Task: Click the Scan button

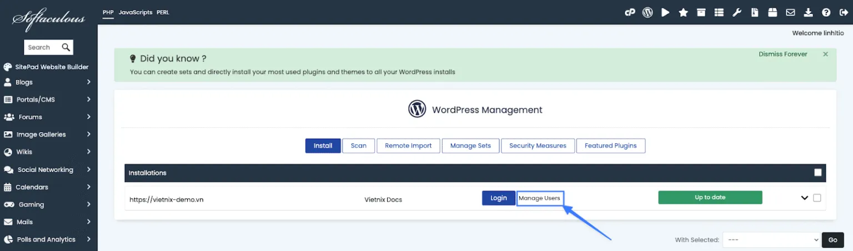Action: [358, 145]
